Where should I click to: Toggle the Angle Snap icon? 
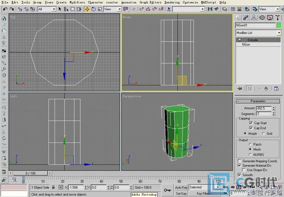[148, 9]
